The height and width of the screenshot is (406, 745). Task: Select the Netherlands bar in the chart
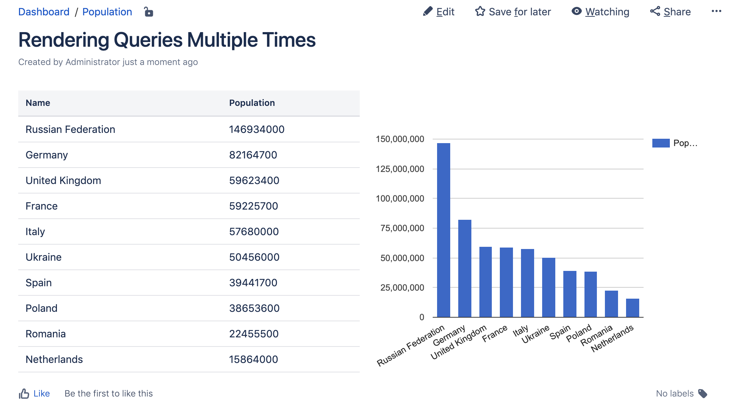click(633, 308)
